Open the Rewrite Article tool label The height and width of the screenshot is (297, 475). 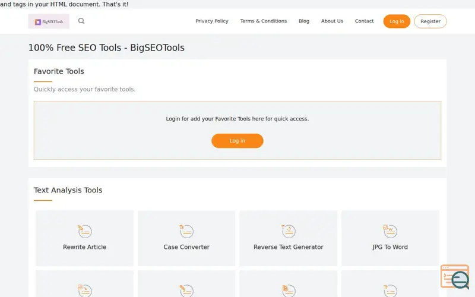pos(84,247)
